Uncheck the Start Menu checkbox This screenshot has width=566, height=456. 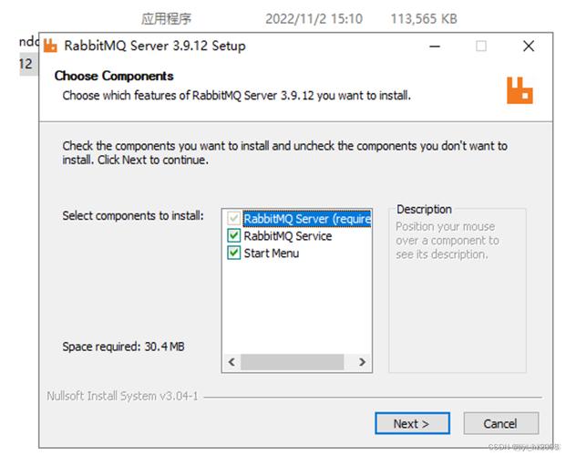pyautogui.click(x=234, y=253)
